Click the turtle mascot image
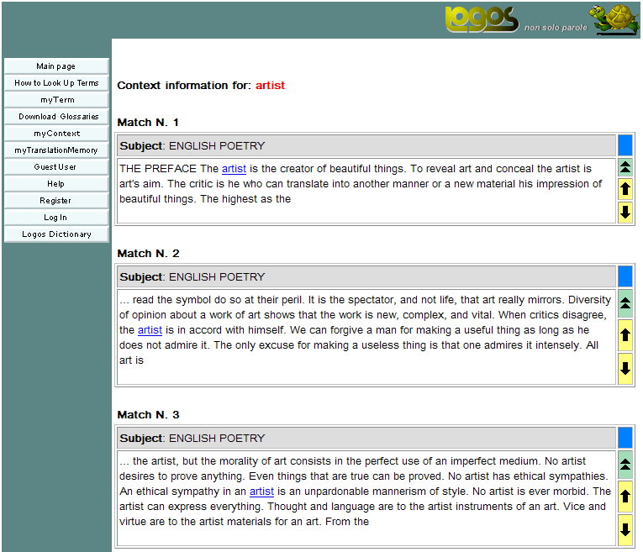 click(614, 19)
